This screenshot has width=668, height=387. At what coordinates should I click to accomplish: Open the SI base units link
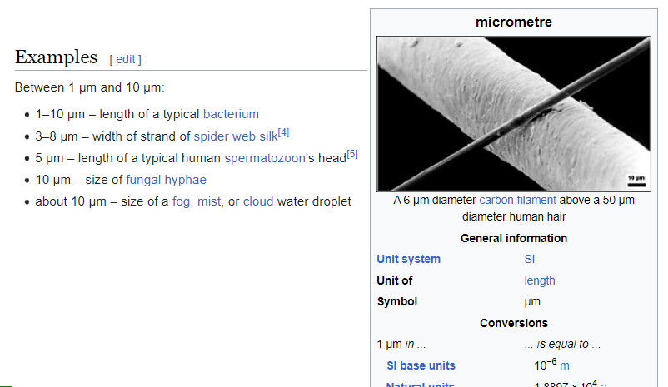(421, 365)
